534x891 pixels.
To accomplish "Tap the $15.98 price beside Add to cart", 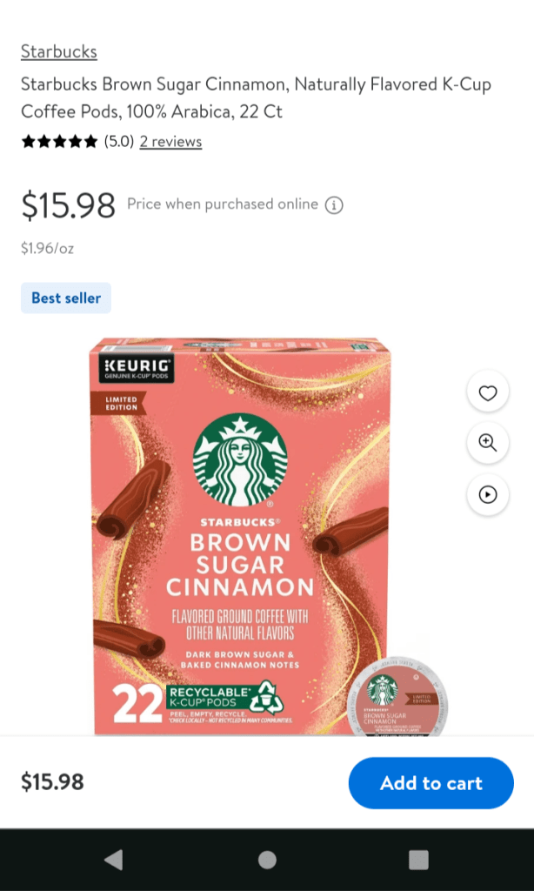I will pyautogui.click(x=52, y=782).
